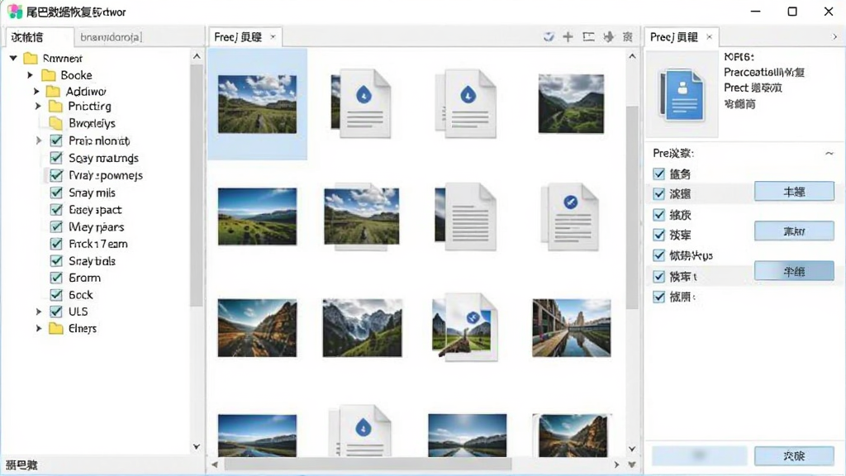
Task: Uncheck the Frck 1 7eam checkbox
Action: 56,244
